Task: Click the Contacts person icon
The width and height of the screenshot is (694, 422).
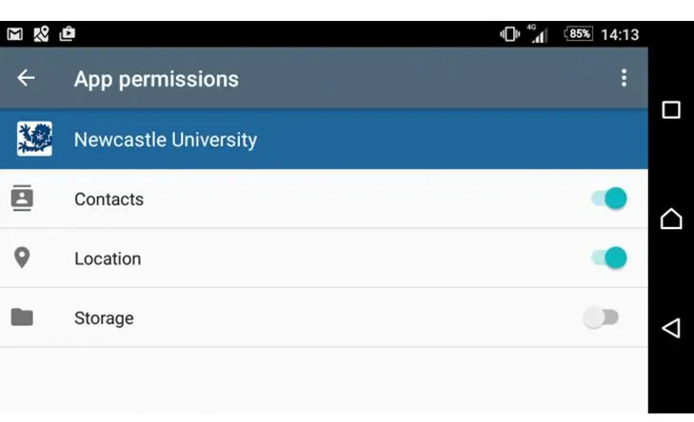Action: tap(22, 199)
